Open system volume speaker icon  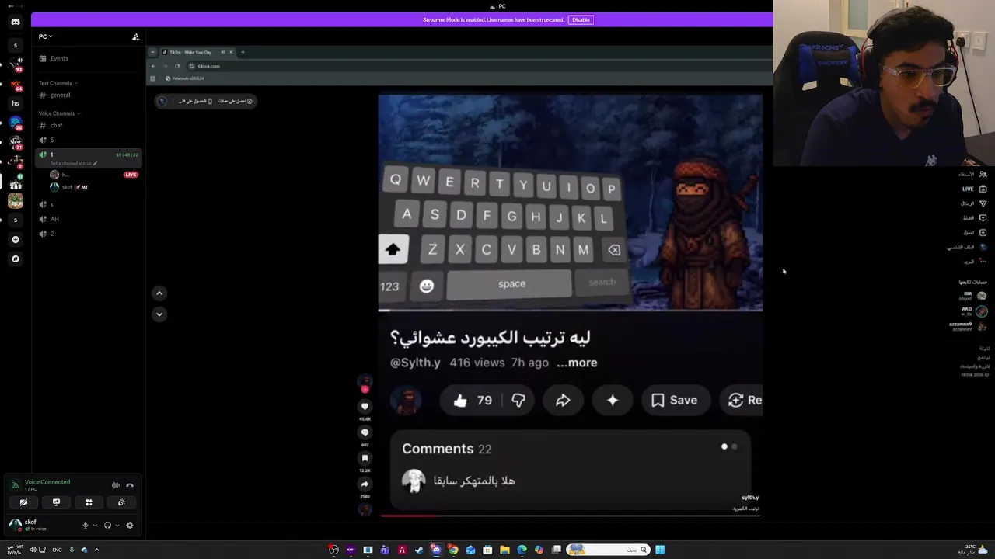point(33,550)
